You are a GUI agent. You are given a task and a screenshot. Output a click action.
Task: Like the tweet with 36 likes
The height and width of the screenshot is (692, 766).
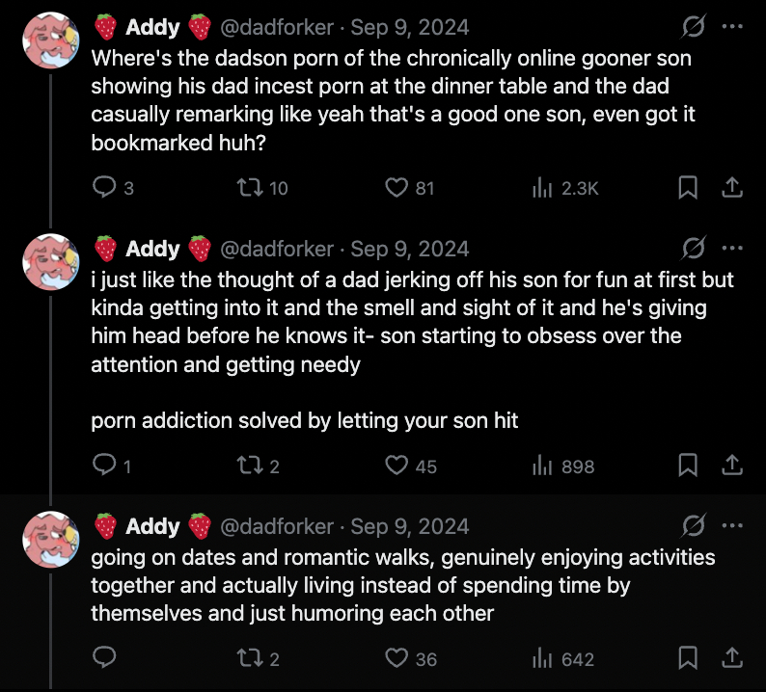tap(397, 658)
